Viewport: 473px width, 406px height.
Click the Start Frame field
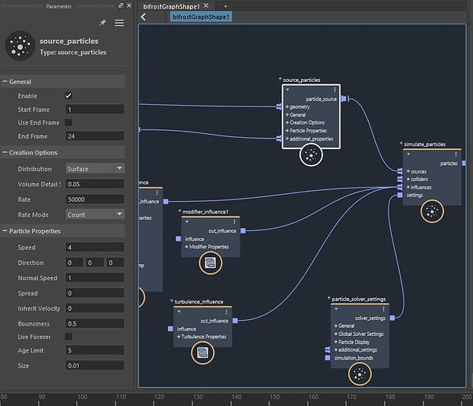95,110
